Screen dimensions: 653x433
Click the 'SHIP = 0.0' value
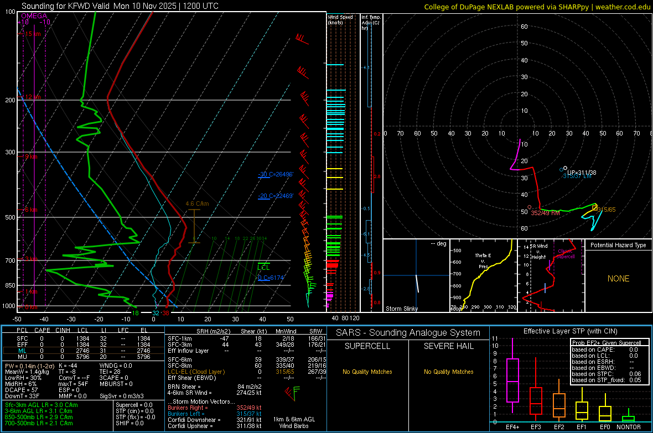[129, 423]
